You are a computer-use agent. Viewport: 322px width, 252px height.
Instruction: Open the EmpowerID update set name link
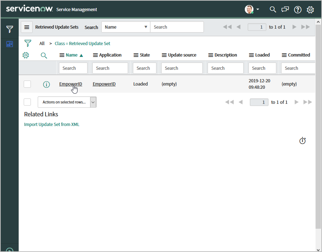pyautogui.click(x=70, y=84)
